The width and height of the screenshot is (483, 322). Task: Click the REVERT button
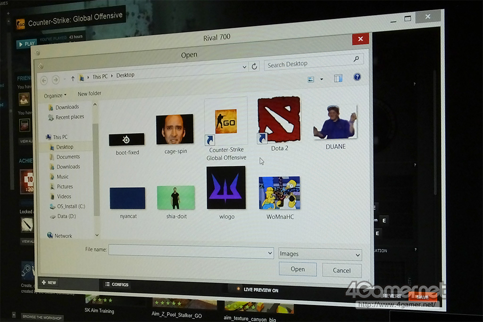click(x=392, y=296)
